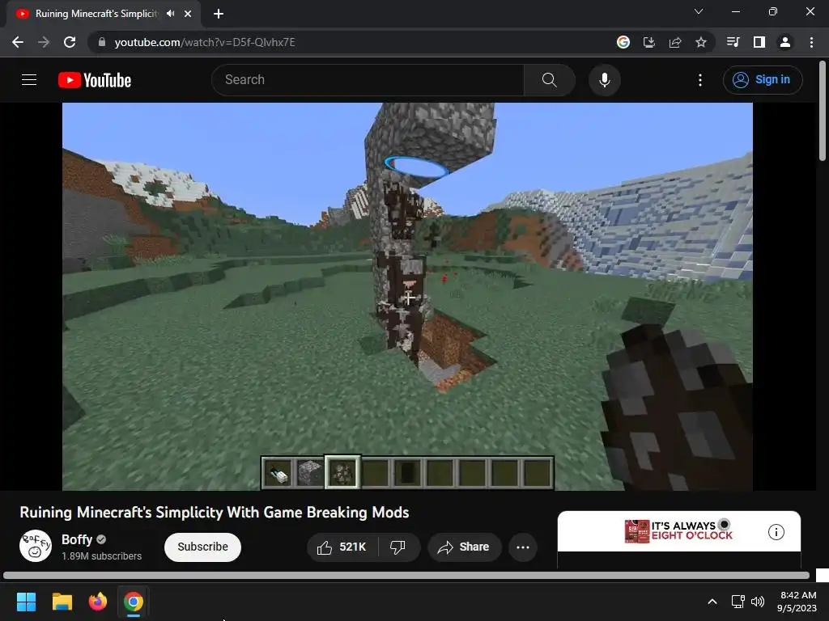
Task: Share the video
Action: (464, 547)
